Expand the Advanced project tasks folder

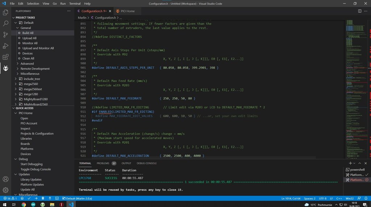tap(27, 63)
